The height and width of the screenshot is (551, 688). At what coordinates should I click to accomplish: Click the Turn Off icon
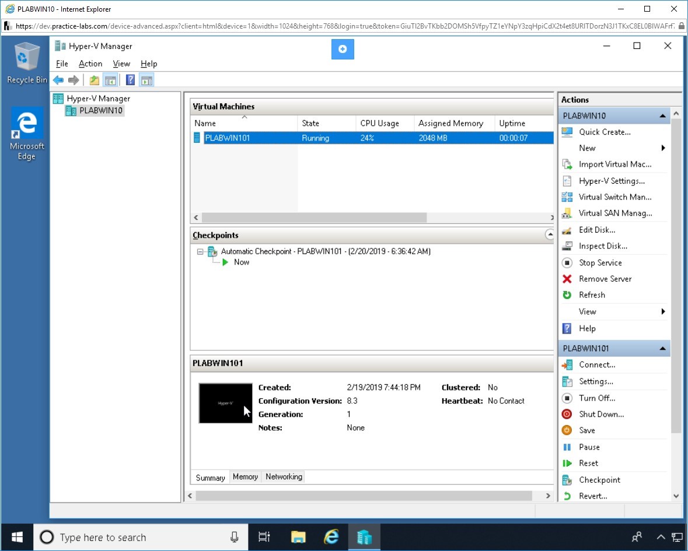(x=567, y=398)
